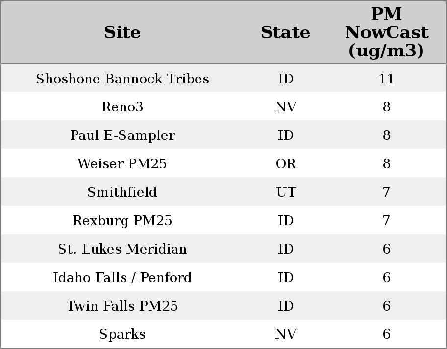The image size is (447, 349).
Task: Click the Smithfield site name
Action: (122, 192)
